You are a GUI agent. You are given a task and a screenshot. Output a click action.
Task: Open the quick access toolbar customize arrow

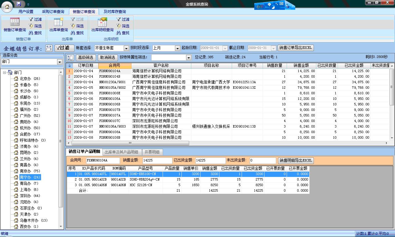28,4
